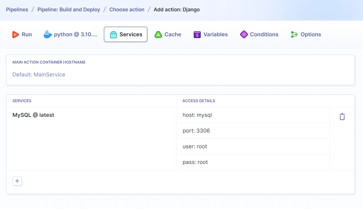Delete the MySQL service using the trash icon
The image size is (363, 209).
point(342,116)
